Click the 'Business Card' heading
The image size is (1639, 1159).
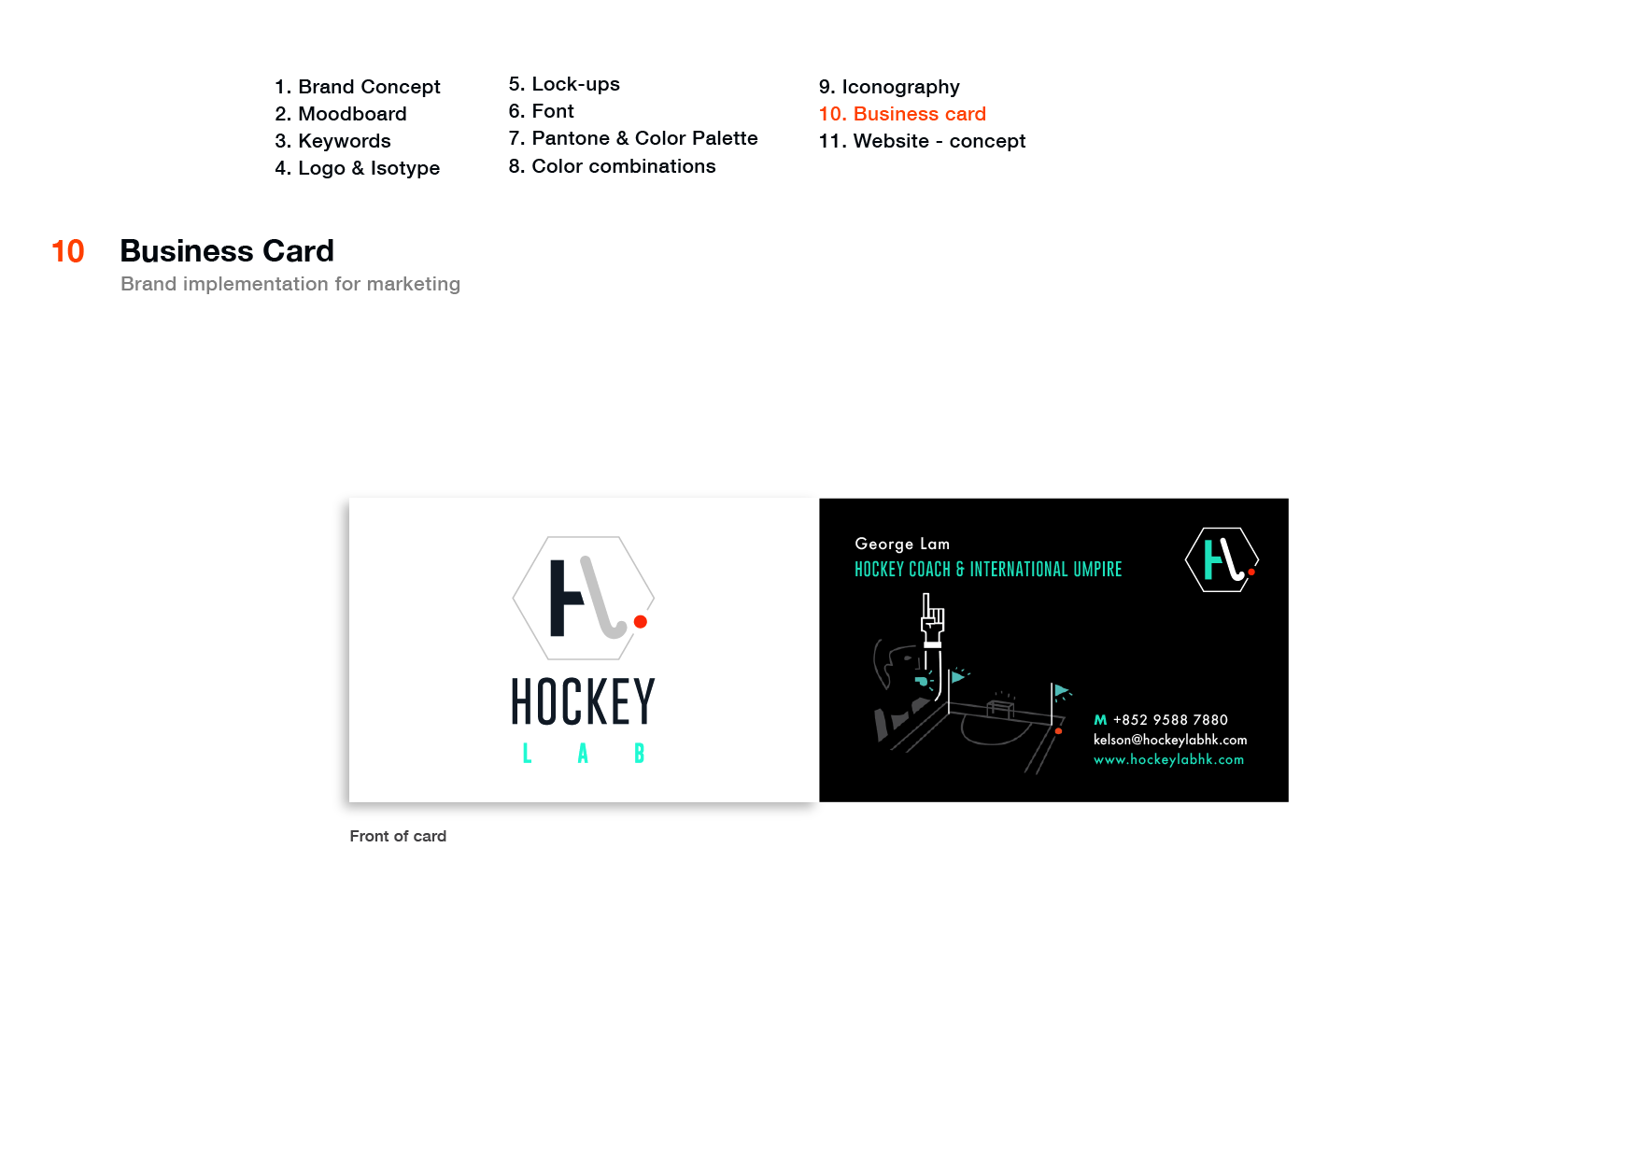227,251
